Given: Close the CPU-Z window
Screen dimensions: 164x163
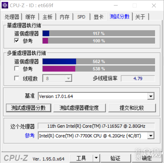Looking at the screenshot, I should point(154,6).
